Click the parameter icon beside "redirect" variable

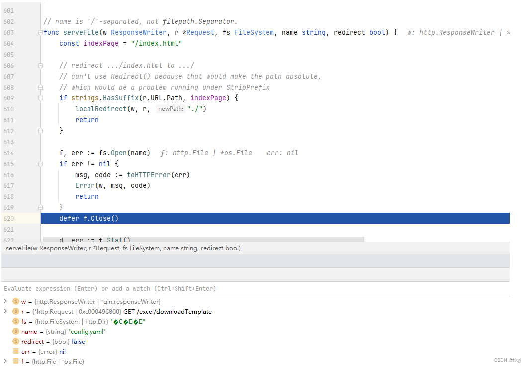15,341
